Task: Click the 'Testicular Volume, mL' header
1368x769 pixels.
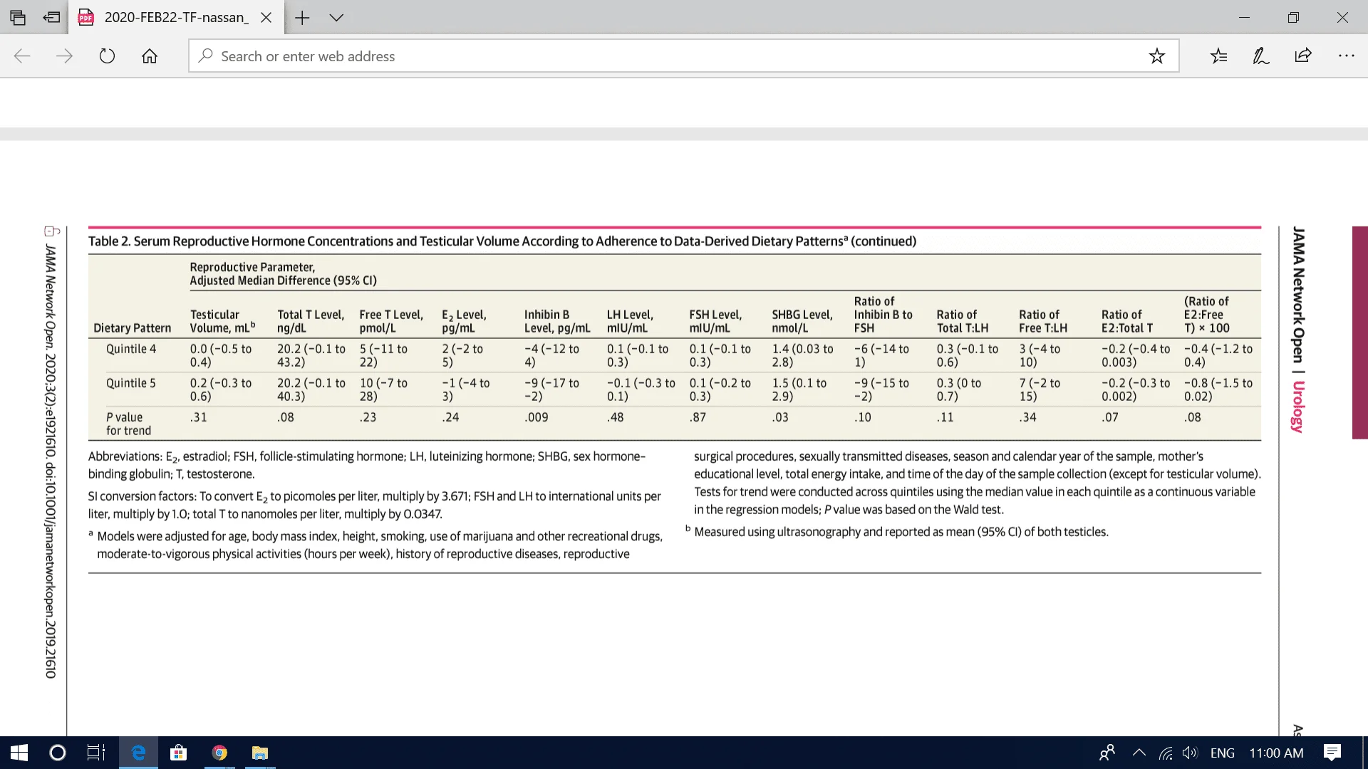Action: (222, 321)
